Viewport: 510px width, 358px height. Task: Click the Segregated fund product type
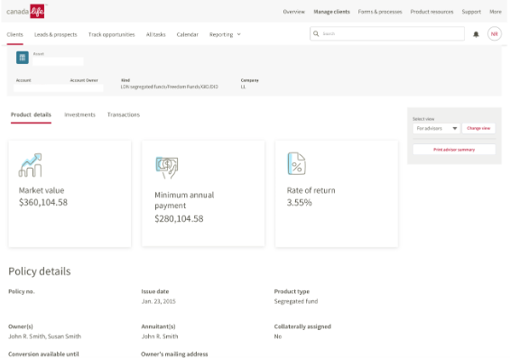click(x=296, y=301)
